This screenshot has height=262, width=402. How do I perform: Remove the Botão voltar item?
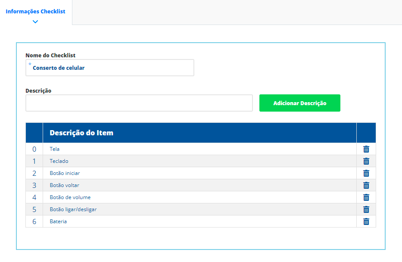pos(366,185)
